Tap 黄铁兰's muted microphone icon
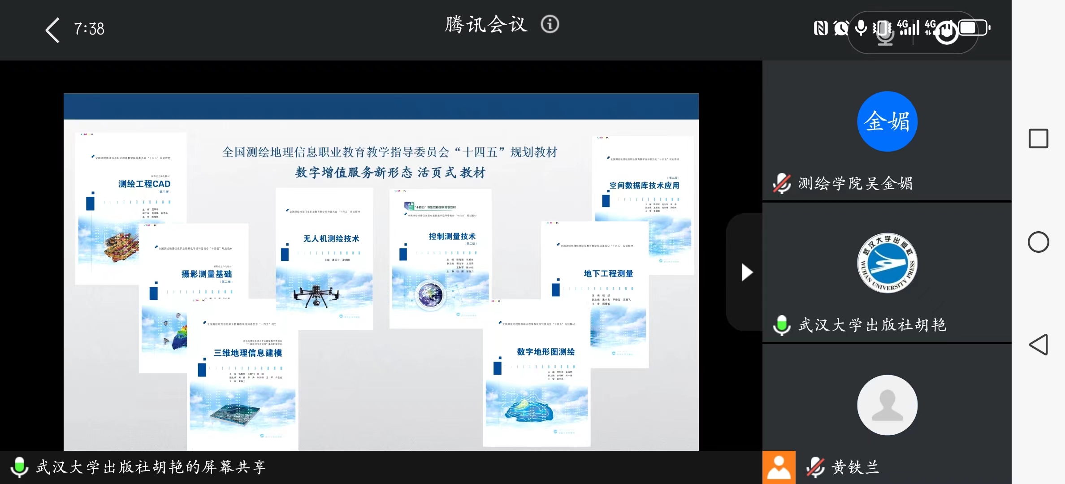This screenshot has width=1065, height=484. [815, 467]
